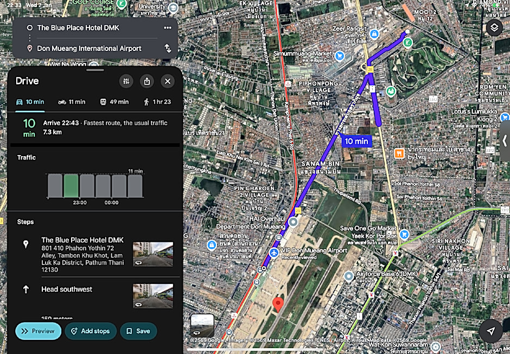
Task: Click golf course icon near route start
Action: (x=407, y=42)
